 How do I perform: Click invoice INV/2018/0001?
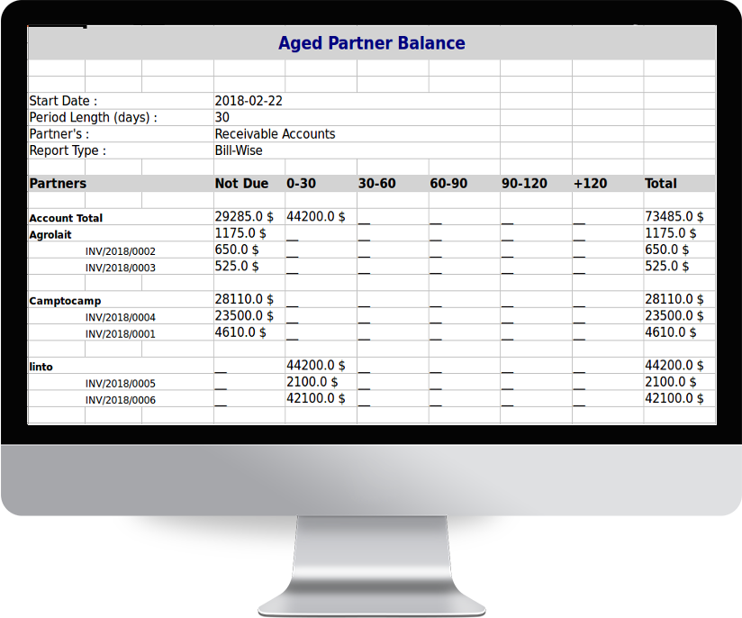coord(120,334)
